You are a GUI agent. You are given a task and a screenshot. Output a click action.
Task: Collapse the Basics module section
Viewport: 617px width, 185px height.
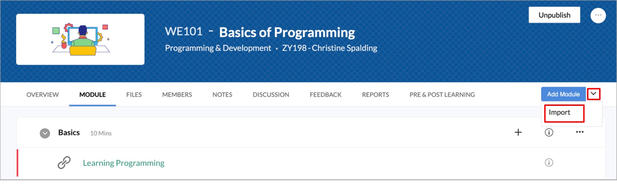(45, 133)
